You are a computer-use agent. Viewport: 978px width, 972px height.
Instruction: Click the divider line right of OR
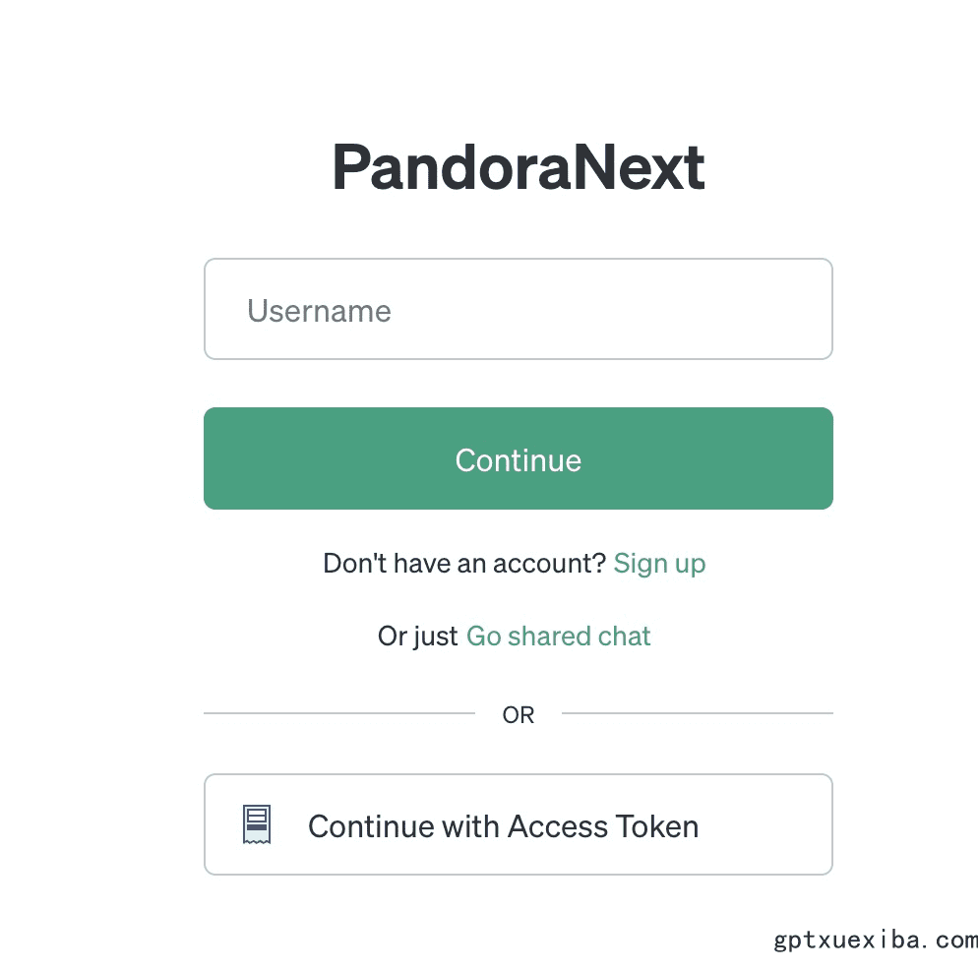click(x=698, y=712)
